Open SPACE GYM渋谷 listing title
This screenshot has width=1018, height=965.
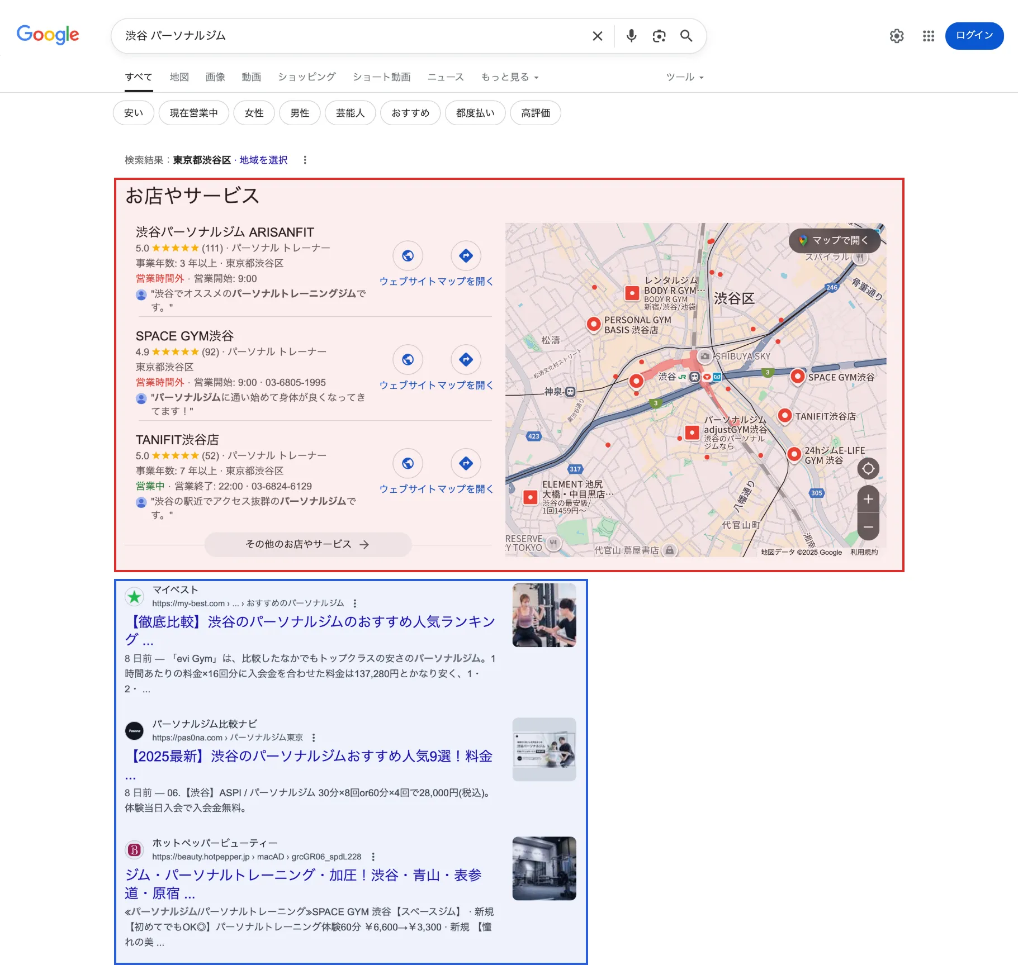pyautogui.click(x=184, y=336)
